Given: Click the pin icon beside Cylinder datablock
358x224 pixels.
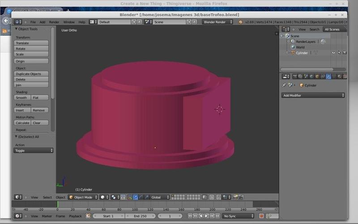Looking at the screenshot, I should (x=284, y=85).
